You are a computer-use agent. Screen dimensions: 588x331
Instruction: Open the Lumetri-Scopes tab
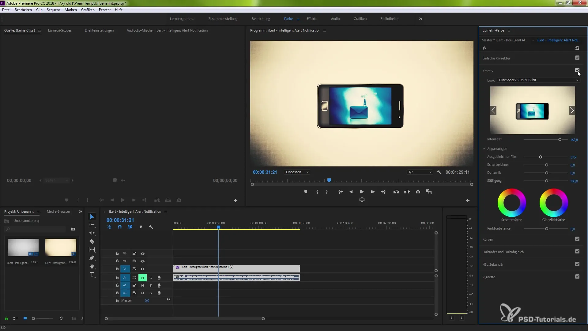[60, 30]
